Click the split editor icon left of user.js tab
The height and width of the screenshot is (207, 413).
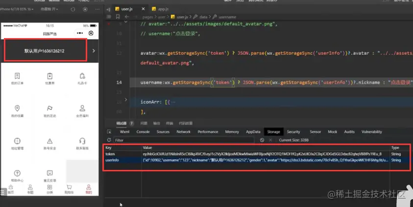point(108,9)
